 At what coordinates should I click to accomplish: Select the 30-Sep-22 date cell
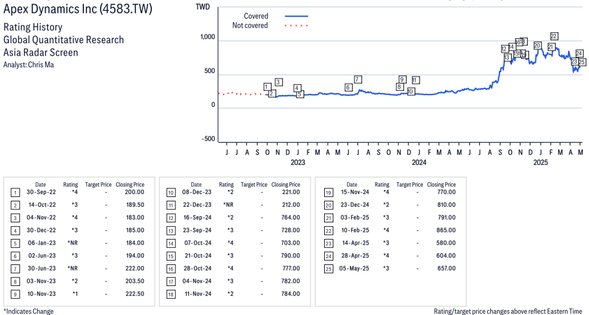point(41,192)
